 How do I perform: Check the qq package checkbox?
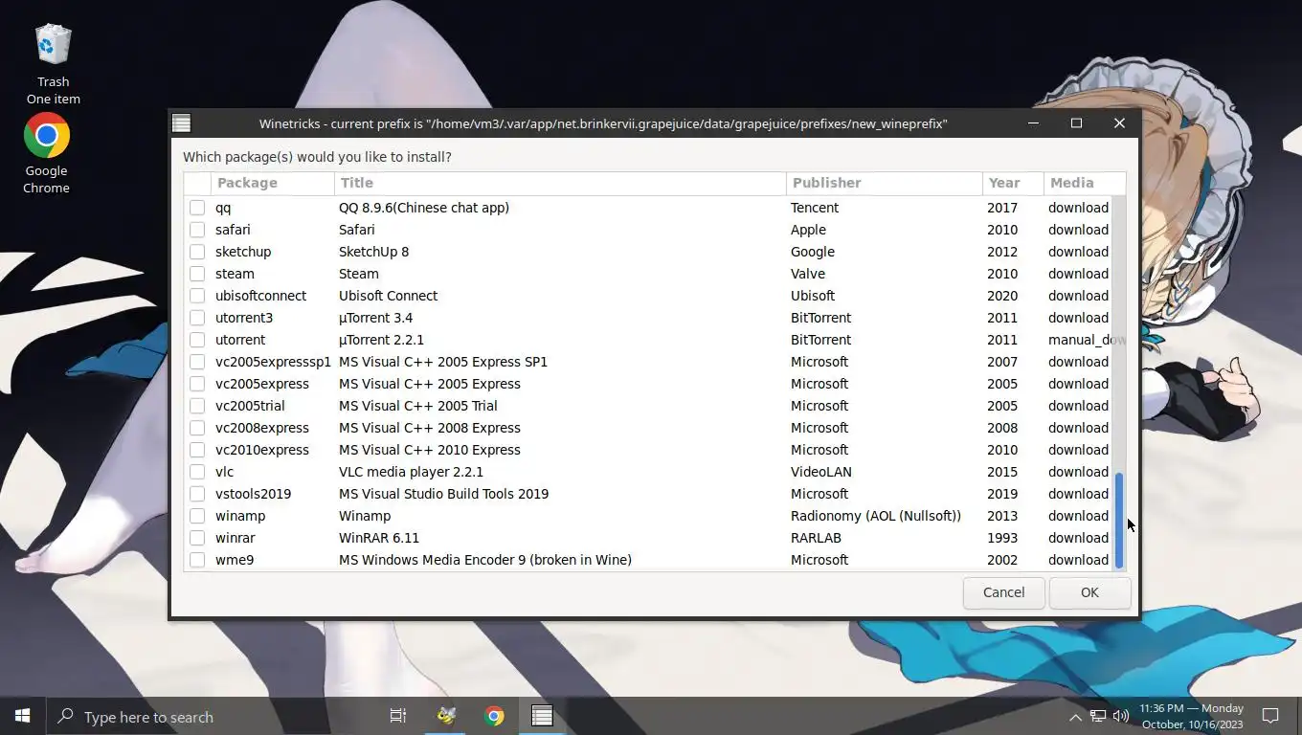click(x=197, y=208)
